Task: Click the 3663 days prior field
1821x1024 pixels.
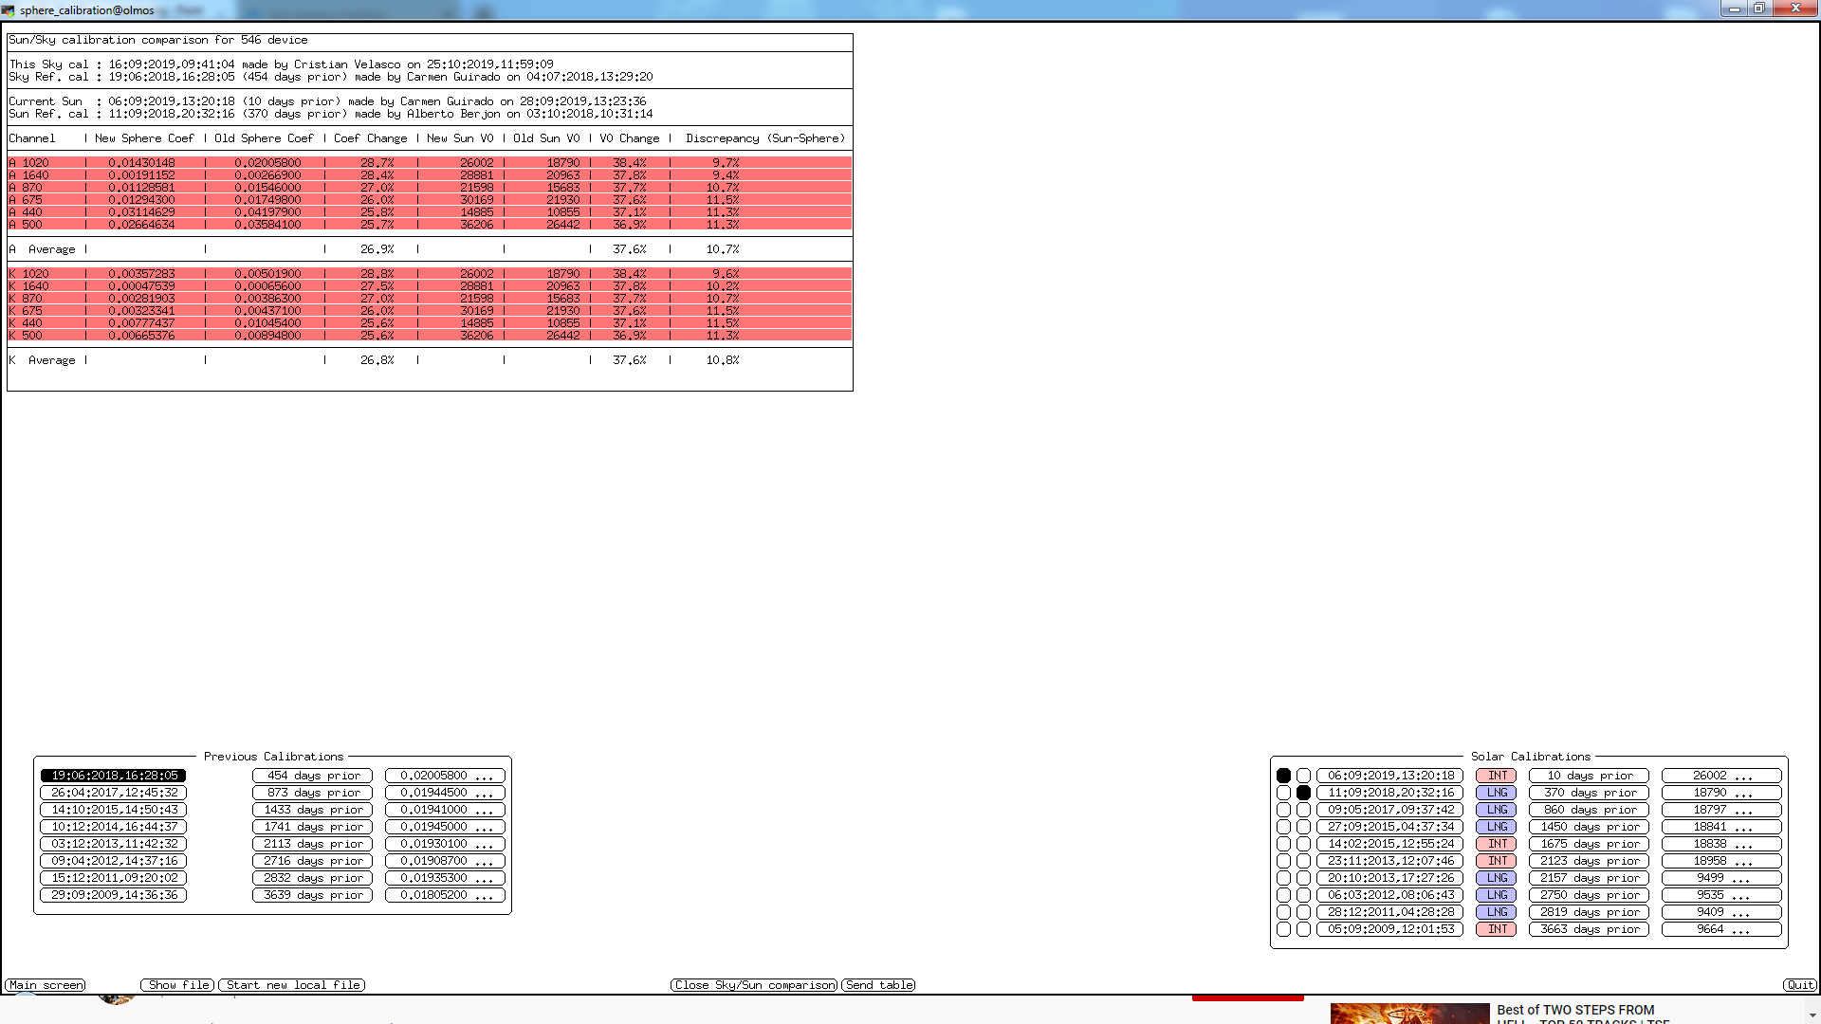Action: [x=1589, y=929]
